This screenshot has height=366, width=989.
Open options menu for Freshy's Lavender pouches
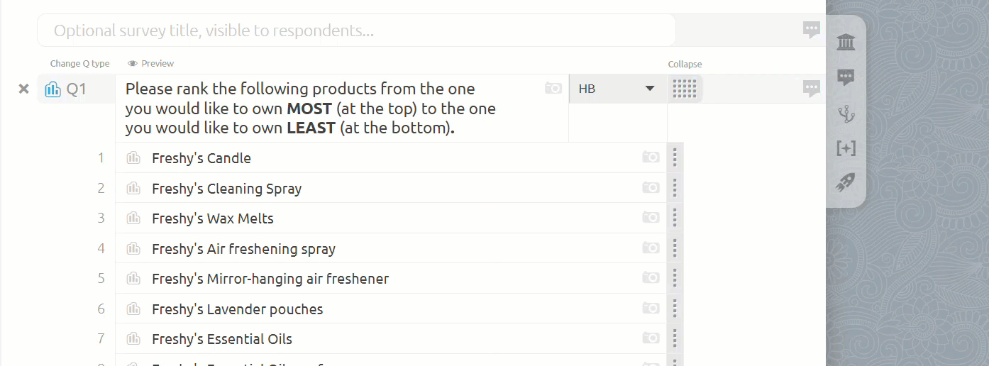tap(675, 309)
